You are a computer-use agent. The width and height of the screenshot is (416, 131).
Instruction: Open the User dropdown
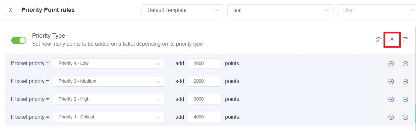click(377, 10)
